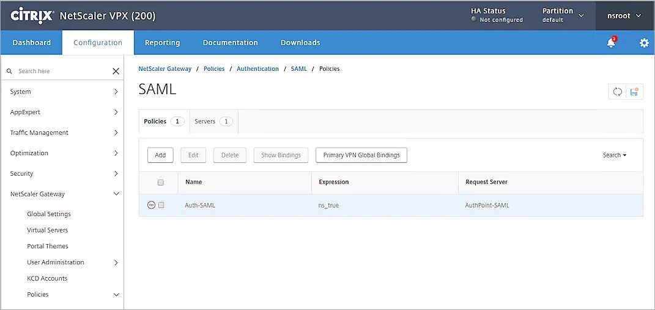Viewport: 655px width, 310px height.
Task: Expand the Traffic Management menu
Action: click(x=62, y=132)
